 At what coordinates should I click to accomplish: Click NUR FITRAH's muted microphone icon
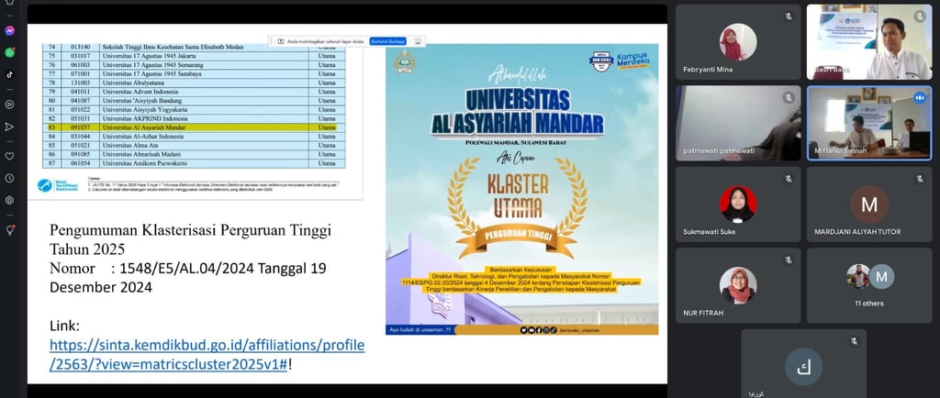coord(789,260)
